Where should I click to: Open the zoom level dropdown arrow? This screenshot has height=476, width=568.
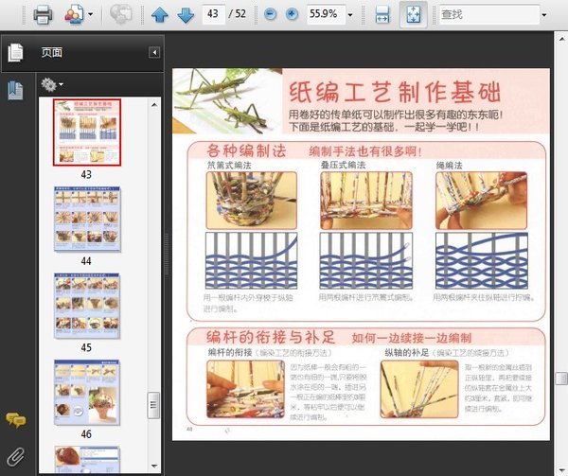[x=350, y=15]
